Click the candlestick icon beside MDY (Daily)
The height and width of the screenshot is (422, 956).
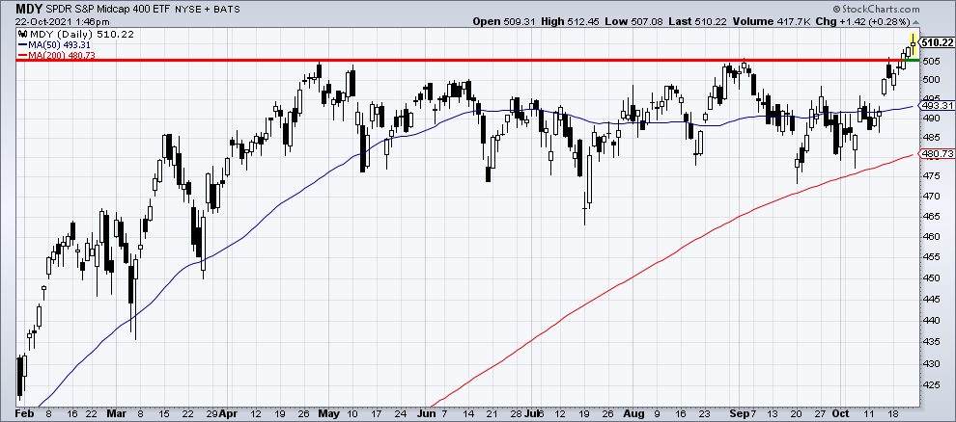(24, 34)
